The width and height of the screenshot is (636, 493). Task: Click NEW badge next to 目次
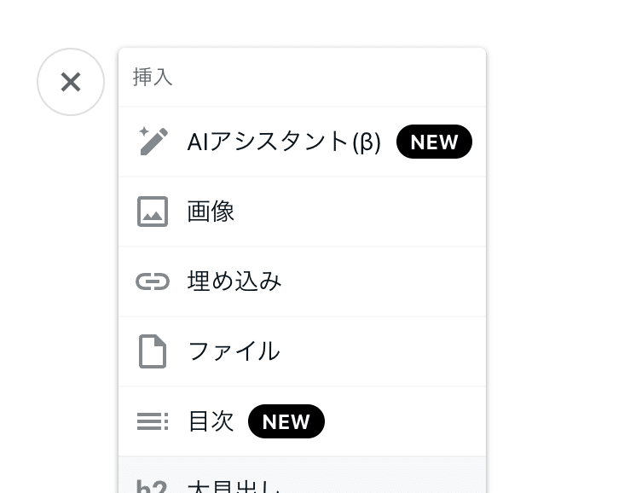click(286, 421)
